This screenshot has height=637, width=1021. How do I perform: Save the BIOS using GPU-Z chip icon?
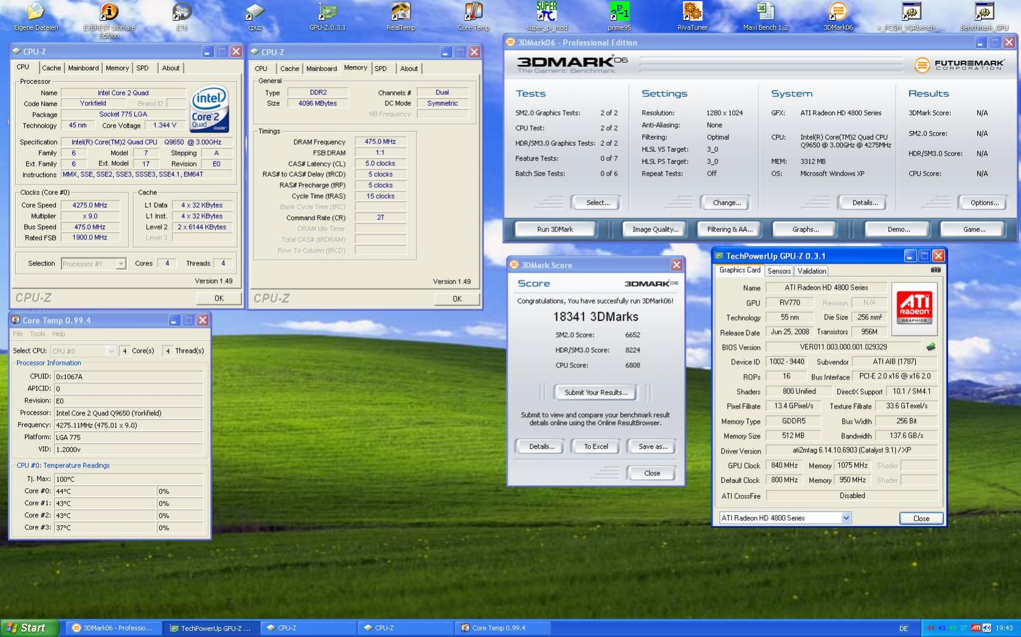[930, 347]
